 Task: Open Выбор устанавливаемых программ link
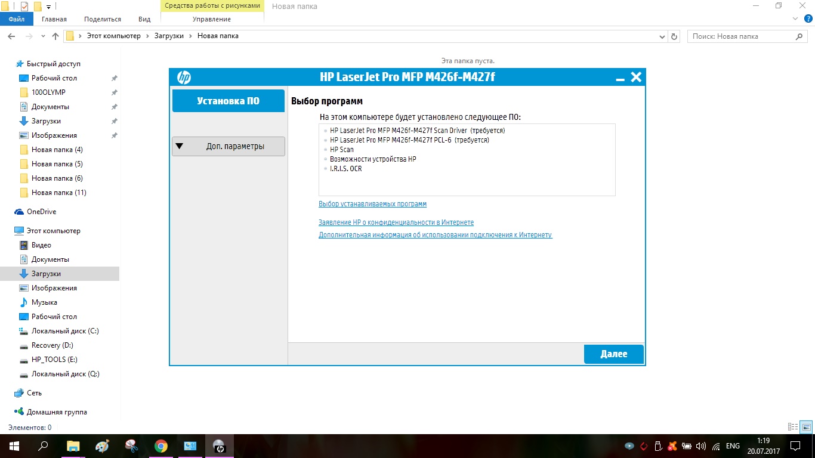pyautogui.click(x=373, y=204)
